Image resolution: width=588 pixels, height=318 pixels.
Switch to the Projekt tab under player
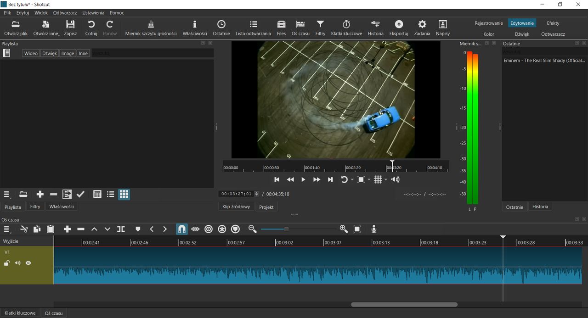coord(266,207)
